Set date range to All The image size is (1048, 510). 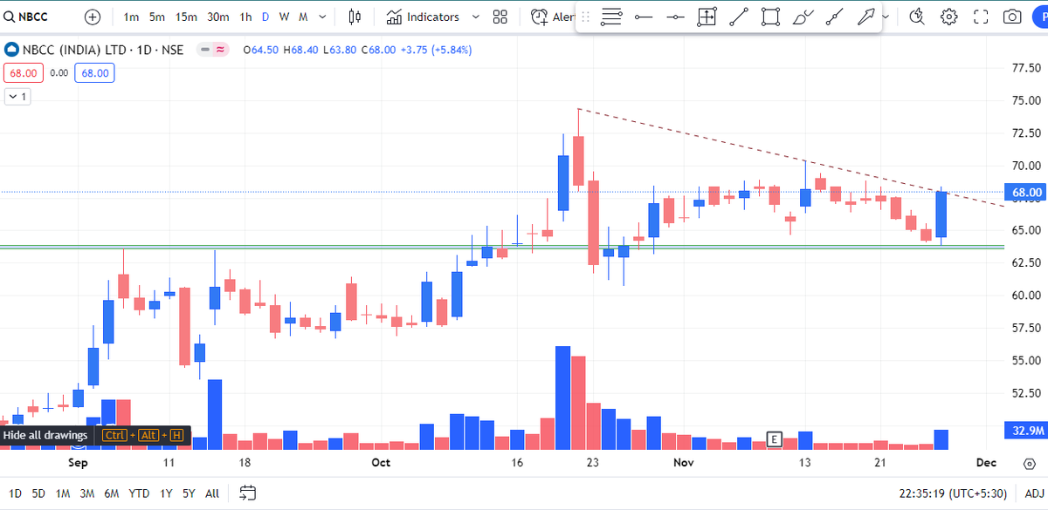tap(212, 493)
